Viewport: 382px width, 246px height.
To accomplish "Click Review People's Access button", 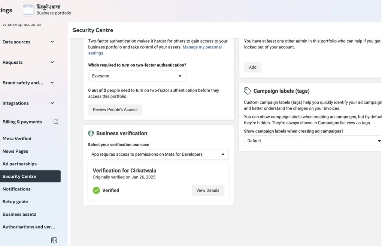I will 115,109.
